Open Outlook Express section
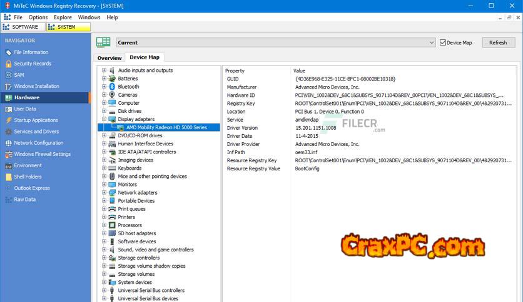 (x=32, y=188)
